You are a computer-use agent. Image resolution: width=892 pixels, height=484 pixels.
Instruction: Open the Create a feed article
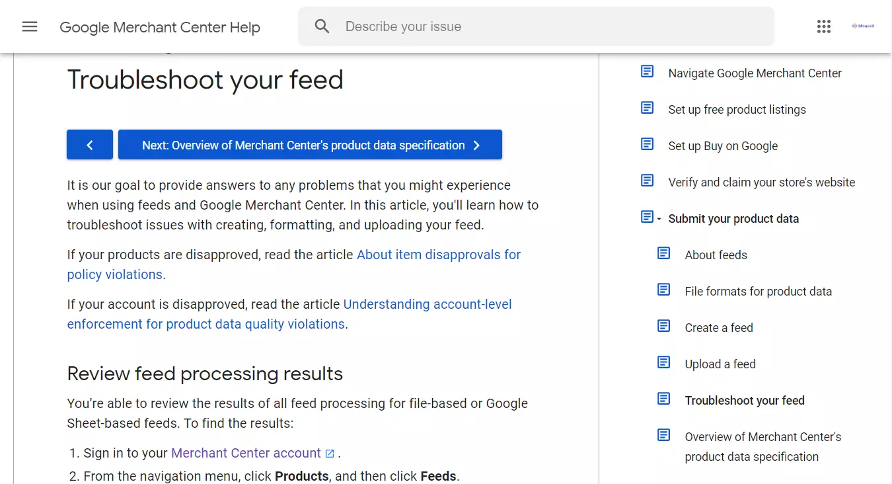pyautogui.click(x=719, y=328)
